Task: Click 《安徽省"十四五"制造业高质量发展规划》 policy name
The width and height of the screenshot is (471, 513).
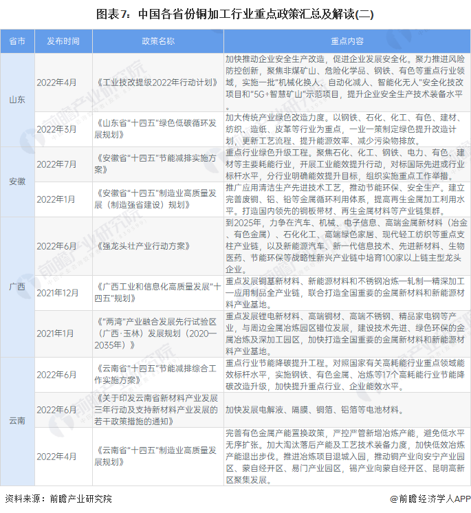Action: click(x=155, y=199)
